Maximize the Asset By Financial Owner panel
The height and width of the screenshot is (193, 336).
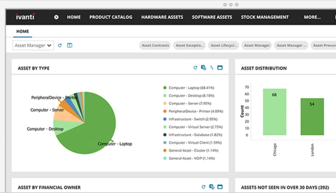click(220, 187)
